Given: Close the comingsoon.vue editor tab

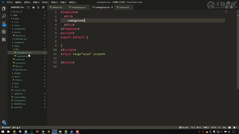Looking at the screenshot, I should 112,7.
